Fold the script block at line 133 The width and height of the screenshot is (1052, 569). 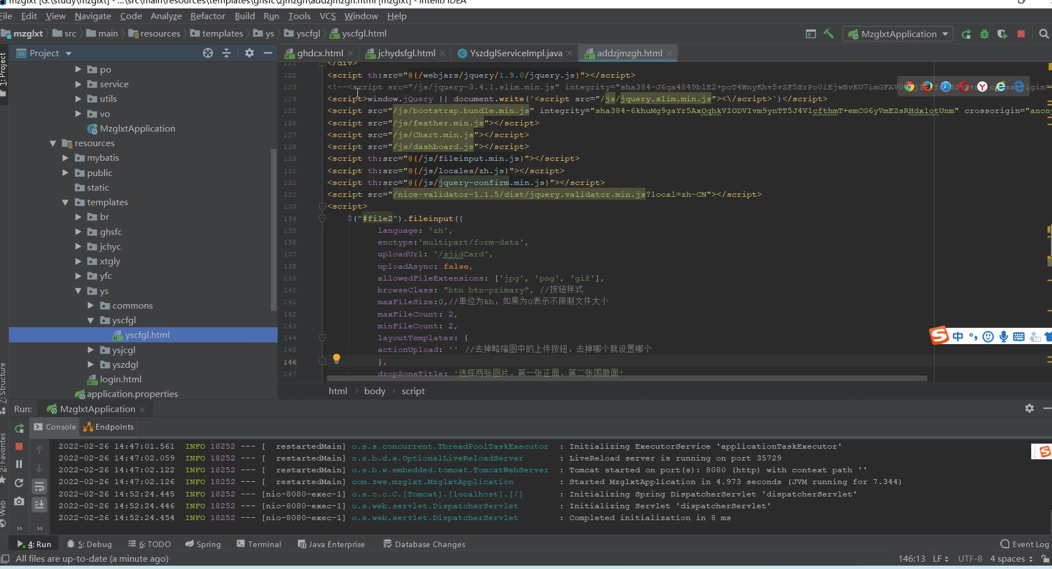tap(322, 206)
